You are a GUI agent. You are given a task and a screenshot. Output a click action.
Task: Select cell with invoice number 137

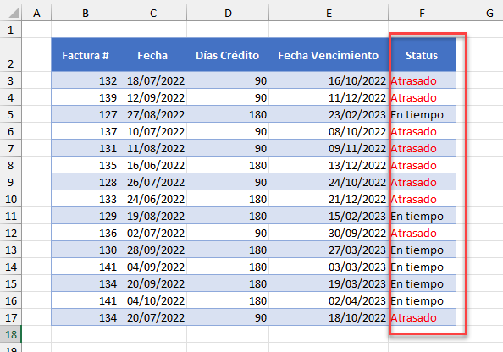click(x=85, y=131)
